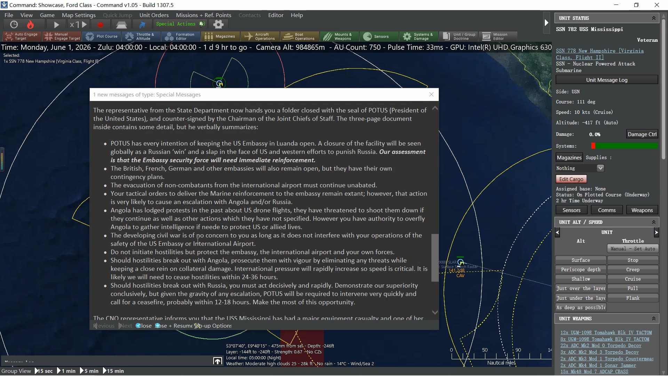Open Magazines from the toolbar
This screenshot has width=668, height=376.
click(x=220, y=36)
